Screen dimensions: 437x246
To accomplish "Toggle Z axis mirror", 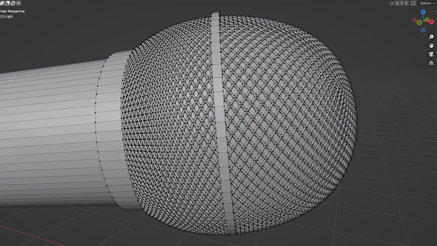I will click(406, 3).
